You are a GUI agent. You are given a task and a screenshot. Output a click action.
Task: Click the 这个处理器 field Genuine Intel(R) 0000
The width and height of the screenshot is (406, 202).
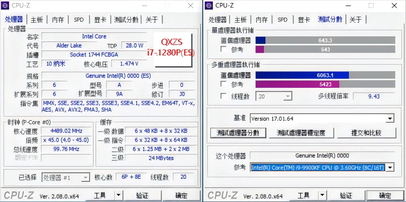[322, 156]
